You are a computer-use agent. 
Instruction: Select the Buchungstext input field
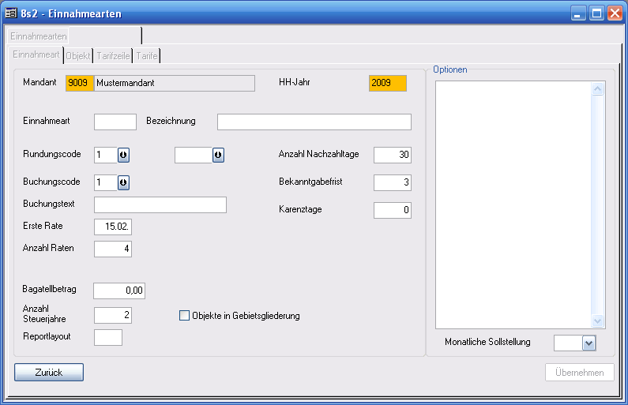pos(160,205)
